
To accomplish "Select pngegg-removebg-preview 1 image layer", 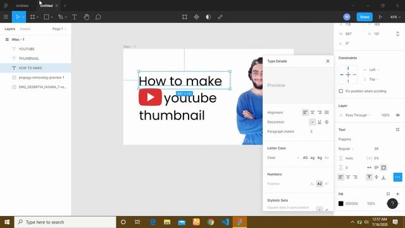I will (41, 77).
